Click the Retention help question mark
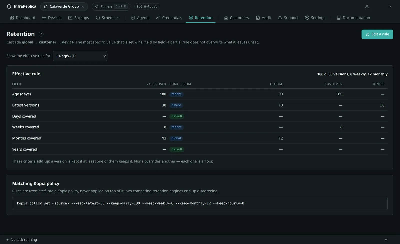This screenshot has width=400, height=244. tap(41, 34)
